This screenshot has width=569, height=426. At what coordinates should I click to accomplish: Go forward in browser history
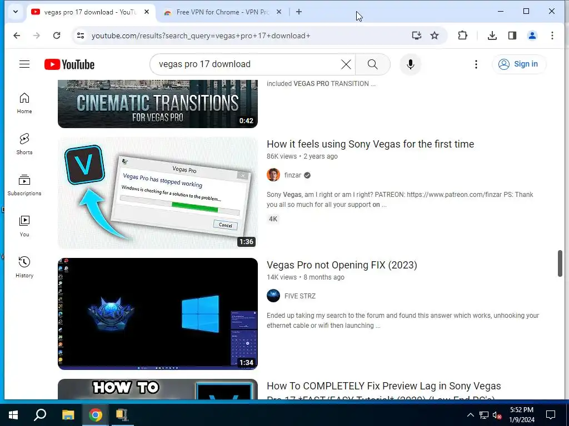(37, 35)
